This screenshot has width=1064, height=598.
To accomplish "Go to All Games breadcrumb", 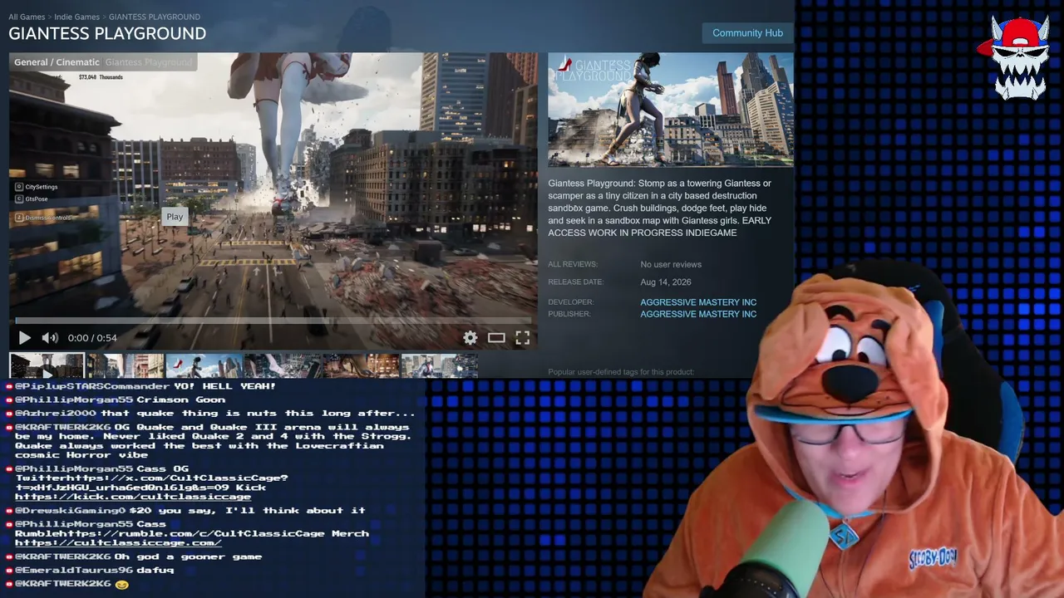I will tap(27, 17).
